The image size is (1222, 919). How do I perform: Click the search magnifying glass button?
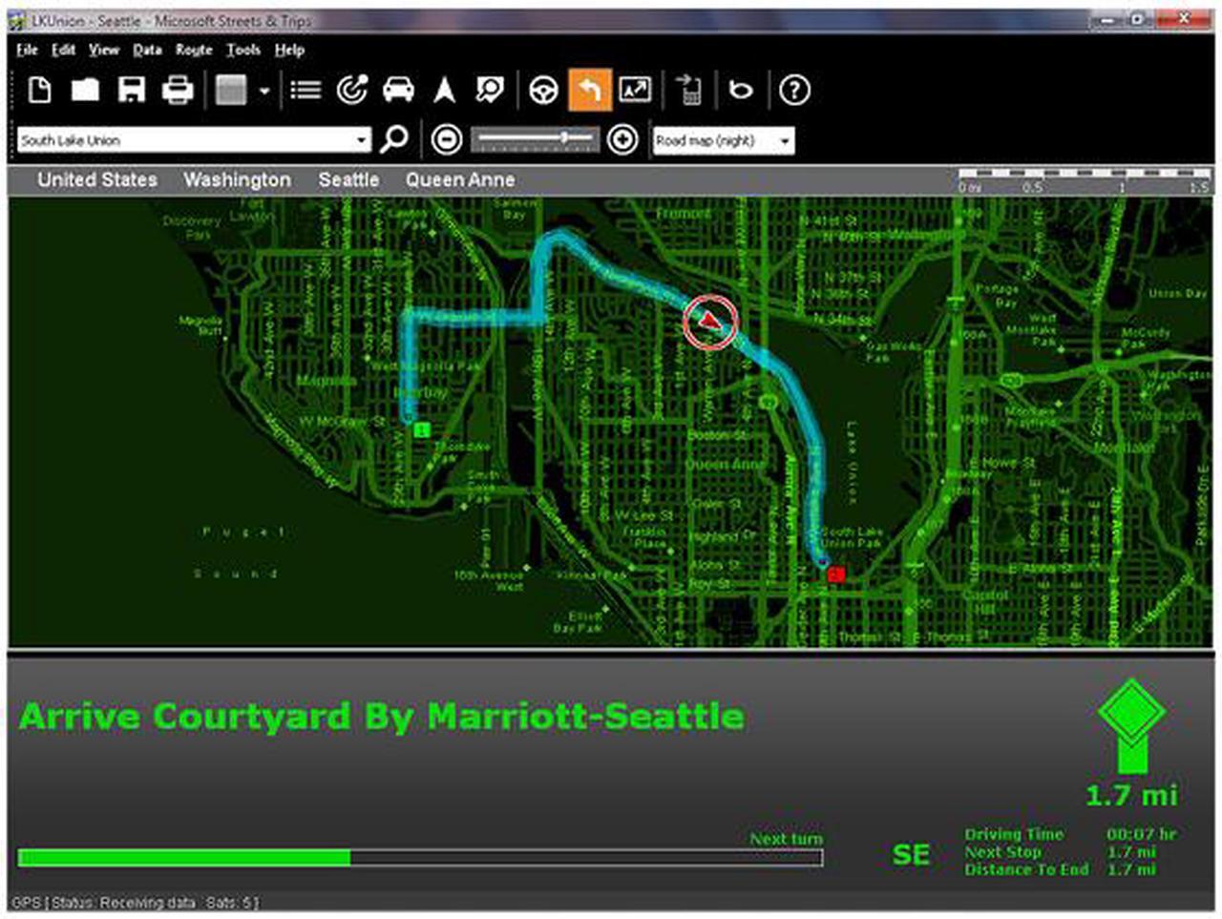pyautogui.click(x=394, y=139)
